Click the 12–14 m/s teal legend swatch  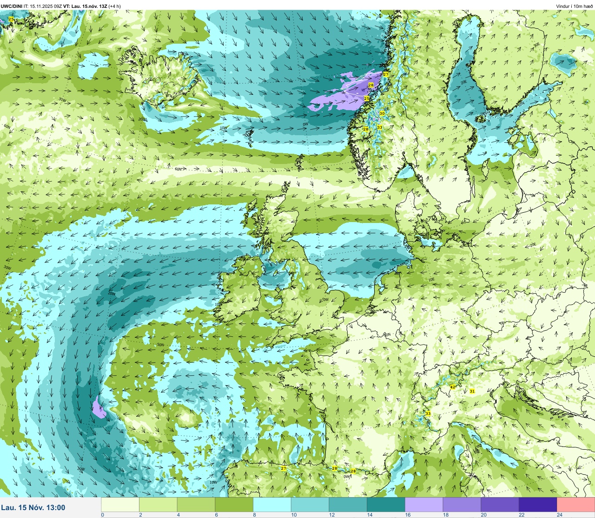point(348,505)
